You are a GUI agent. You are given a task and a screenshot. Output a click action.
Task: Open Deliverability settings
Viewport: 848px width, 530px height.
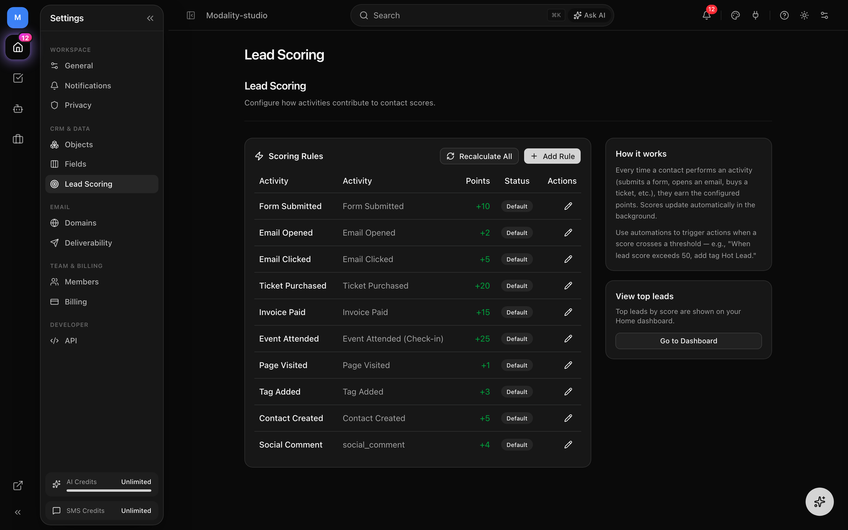(102, 243)
